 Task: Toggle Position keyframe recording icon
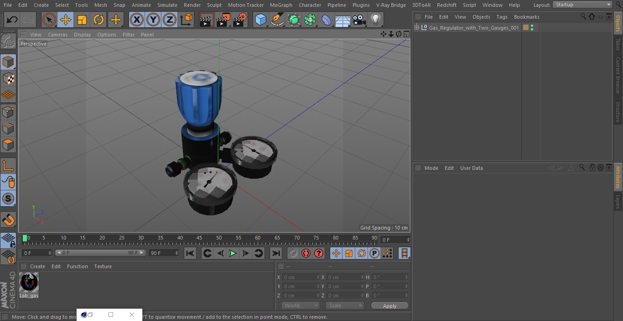(x=336, y=253)
